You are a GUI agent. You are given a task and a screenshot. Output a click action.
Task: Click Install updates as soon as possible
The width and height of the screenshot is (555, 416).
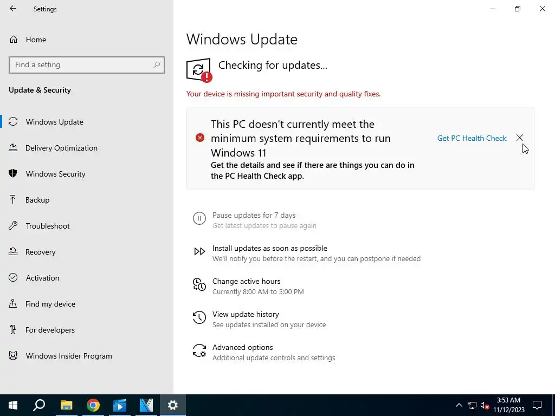pyautogui.click(x=270, y=248)
